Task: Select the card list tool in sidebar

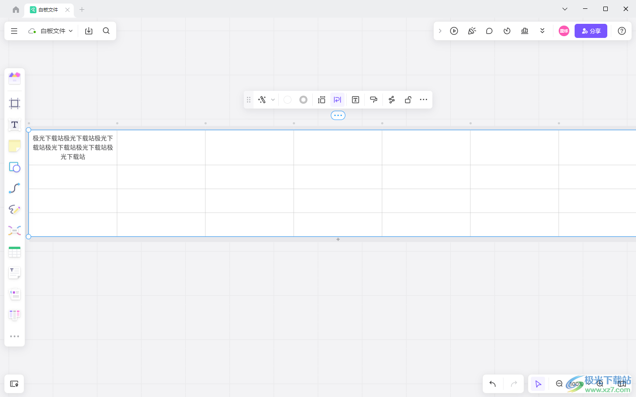Action: point(15,294)
